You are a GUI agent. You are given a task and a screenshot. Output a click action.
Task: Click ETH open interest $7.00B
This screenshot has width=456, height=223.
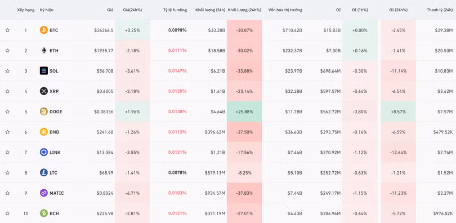click(x=333, y=51)
